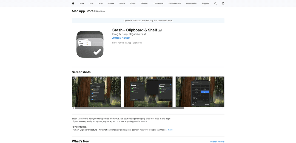Open developer Jeffrey Asante link
This screenshot has height=143, width=296.
(x=121, y=38)
